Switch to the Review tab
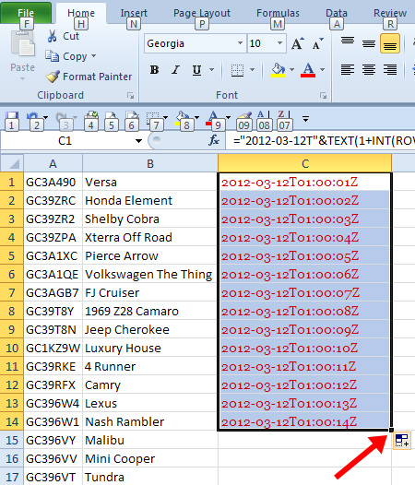Screen dimensions: 415x485 pos(390,13)
